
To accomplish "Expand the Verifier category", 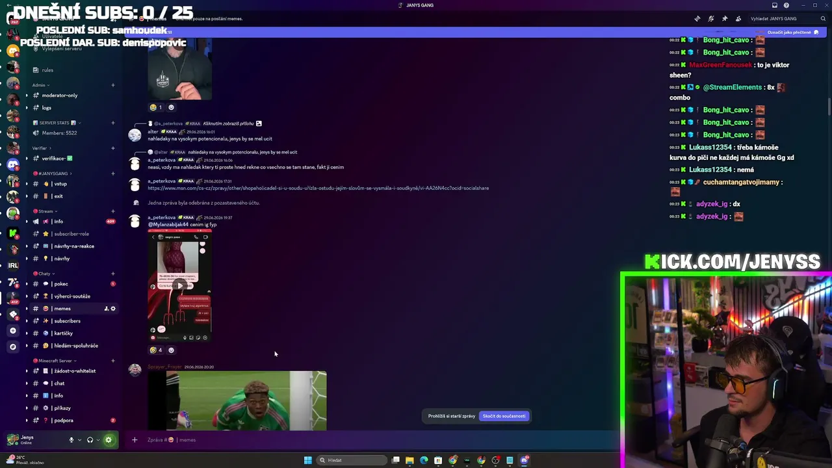I will click(x=42, y=148).
